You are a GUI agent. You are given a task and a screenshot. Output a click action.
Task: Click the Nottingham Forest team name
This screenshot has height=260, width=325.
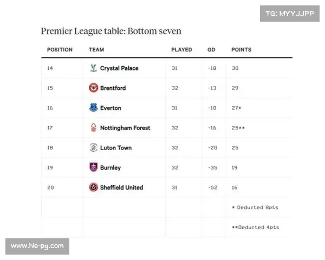pyautogui.click(x=125, y=128)
